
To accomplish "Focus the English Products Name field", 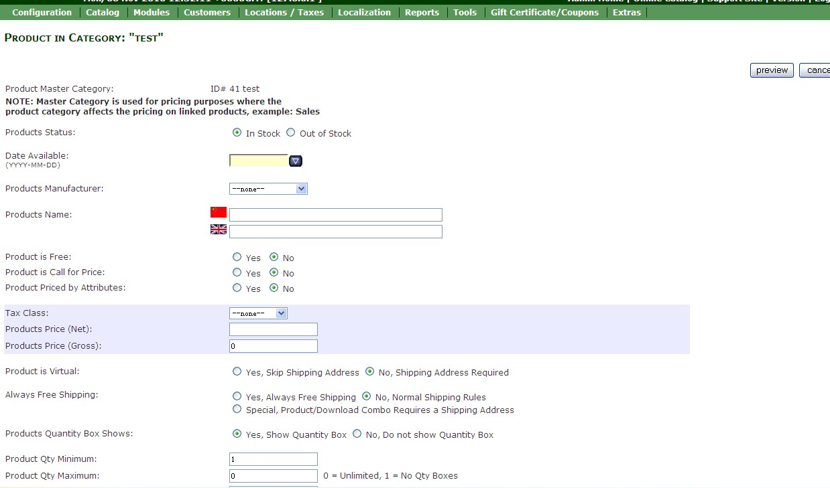I will click(336, 232).
